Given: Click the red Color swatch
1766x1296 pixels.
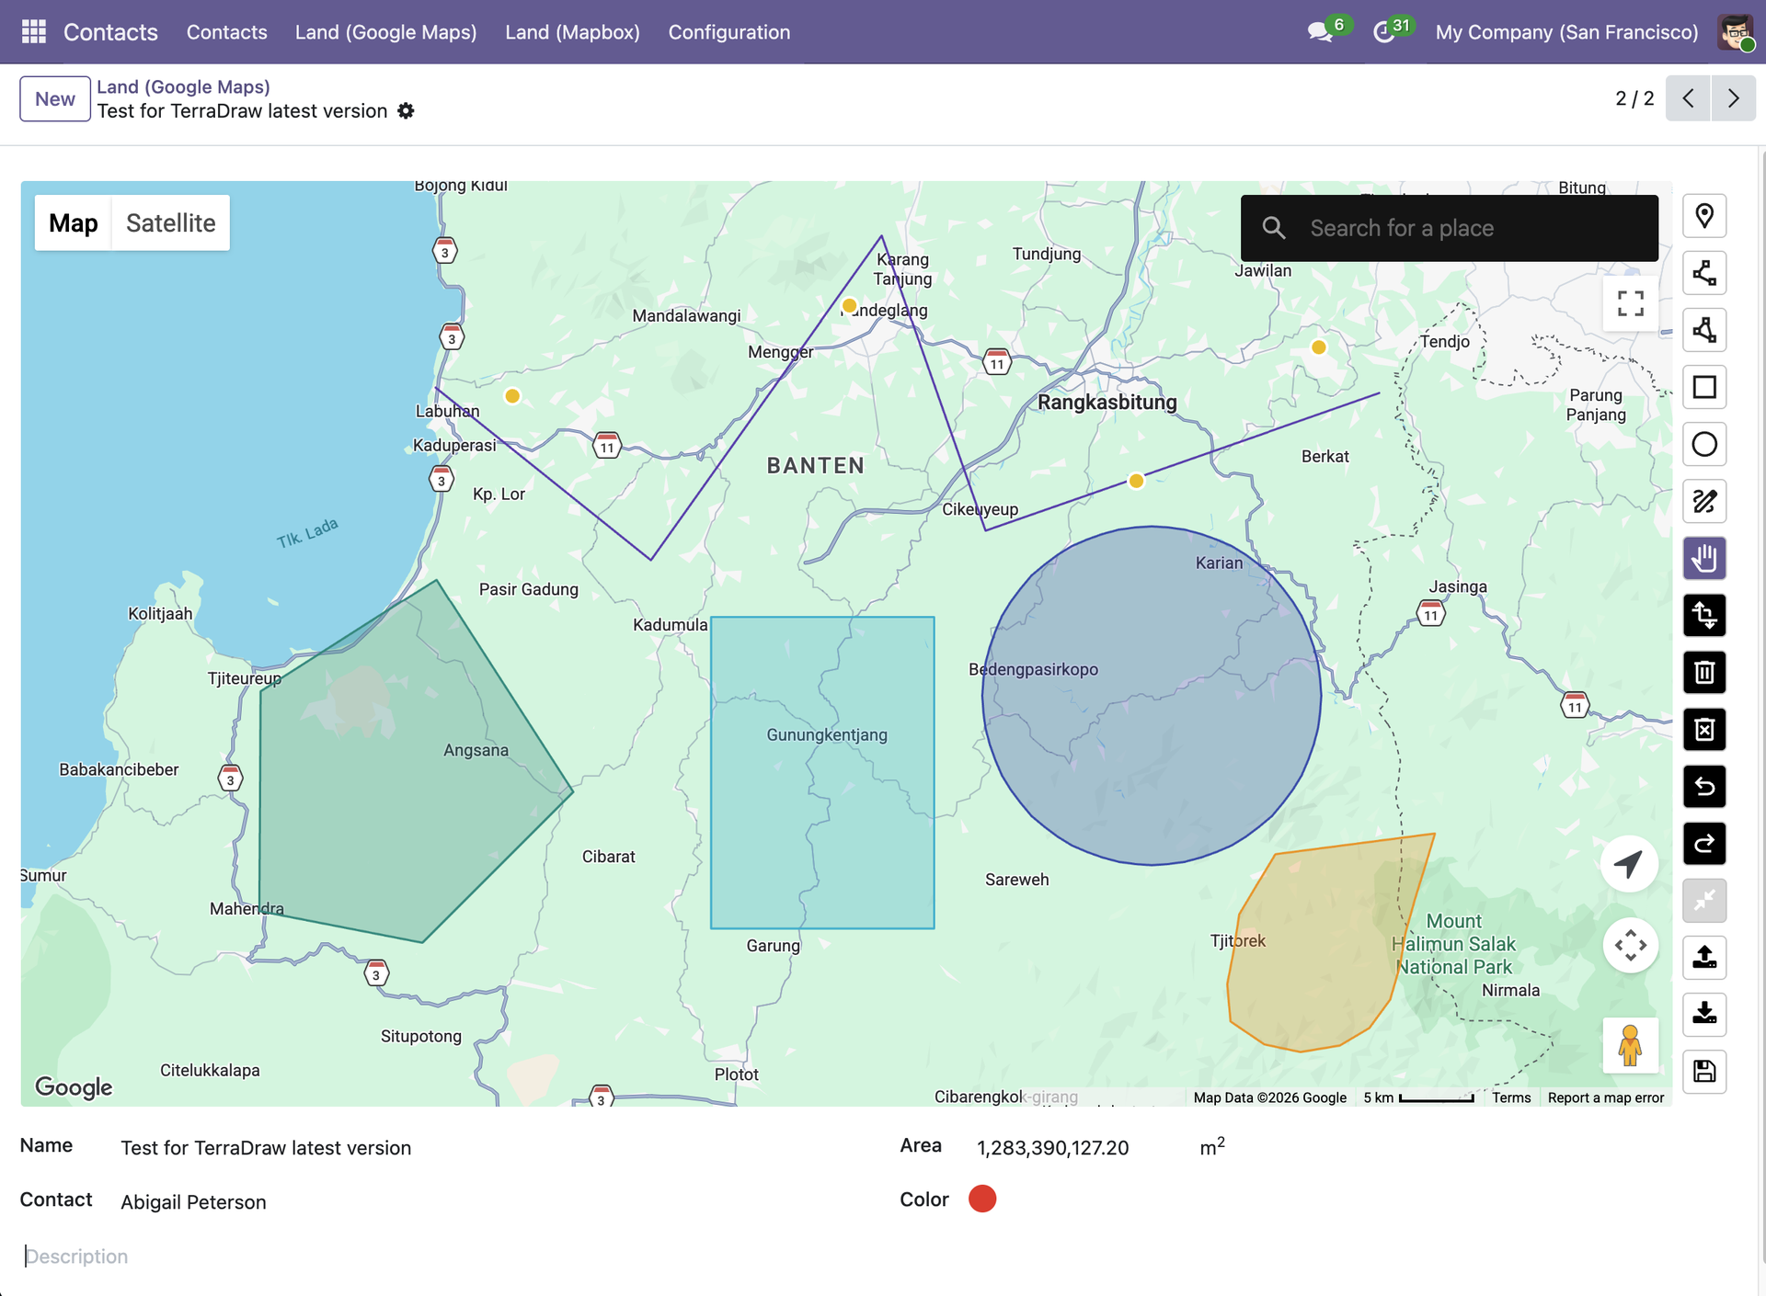Looking at the screenshot, I should point(982,1199).
